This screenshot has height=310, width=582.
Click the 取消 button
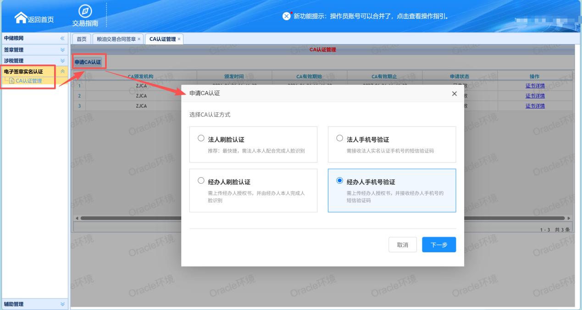pyautogui.click(x=402, y=245)
